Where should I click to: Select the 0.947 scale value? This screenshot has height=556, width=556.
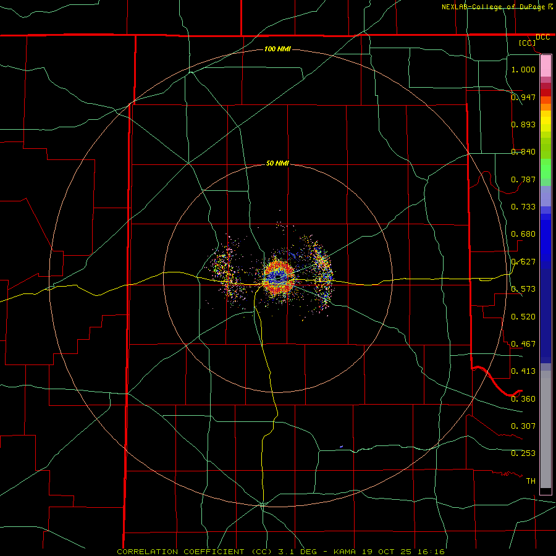point(523,97)
